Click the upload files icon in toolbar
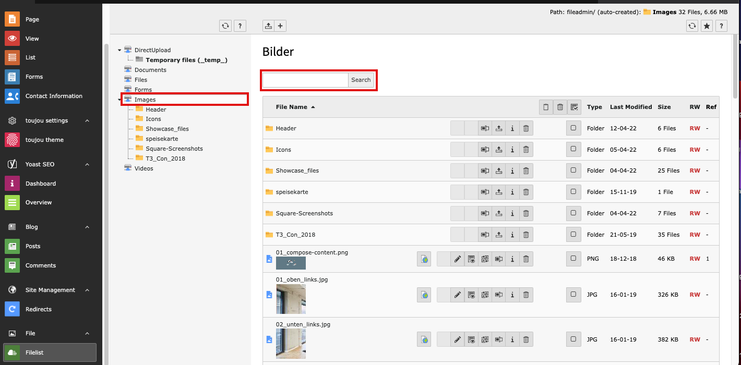This screenshot has width=741, height=365. 268,26
